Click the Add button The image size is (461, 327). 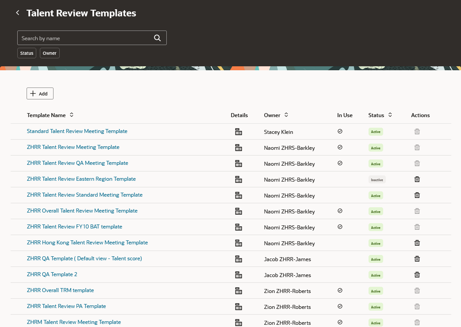(x=40, y=93)
